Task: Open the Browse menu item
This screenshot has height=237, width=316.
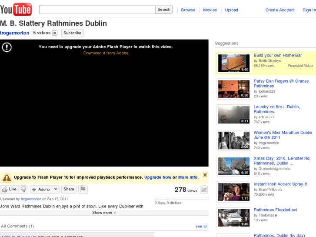Action: tap(188, 10)
